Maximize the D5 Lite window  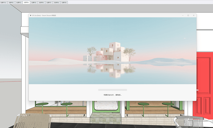[x=188, y=15]
